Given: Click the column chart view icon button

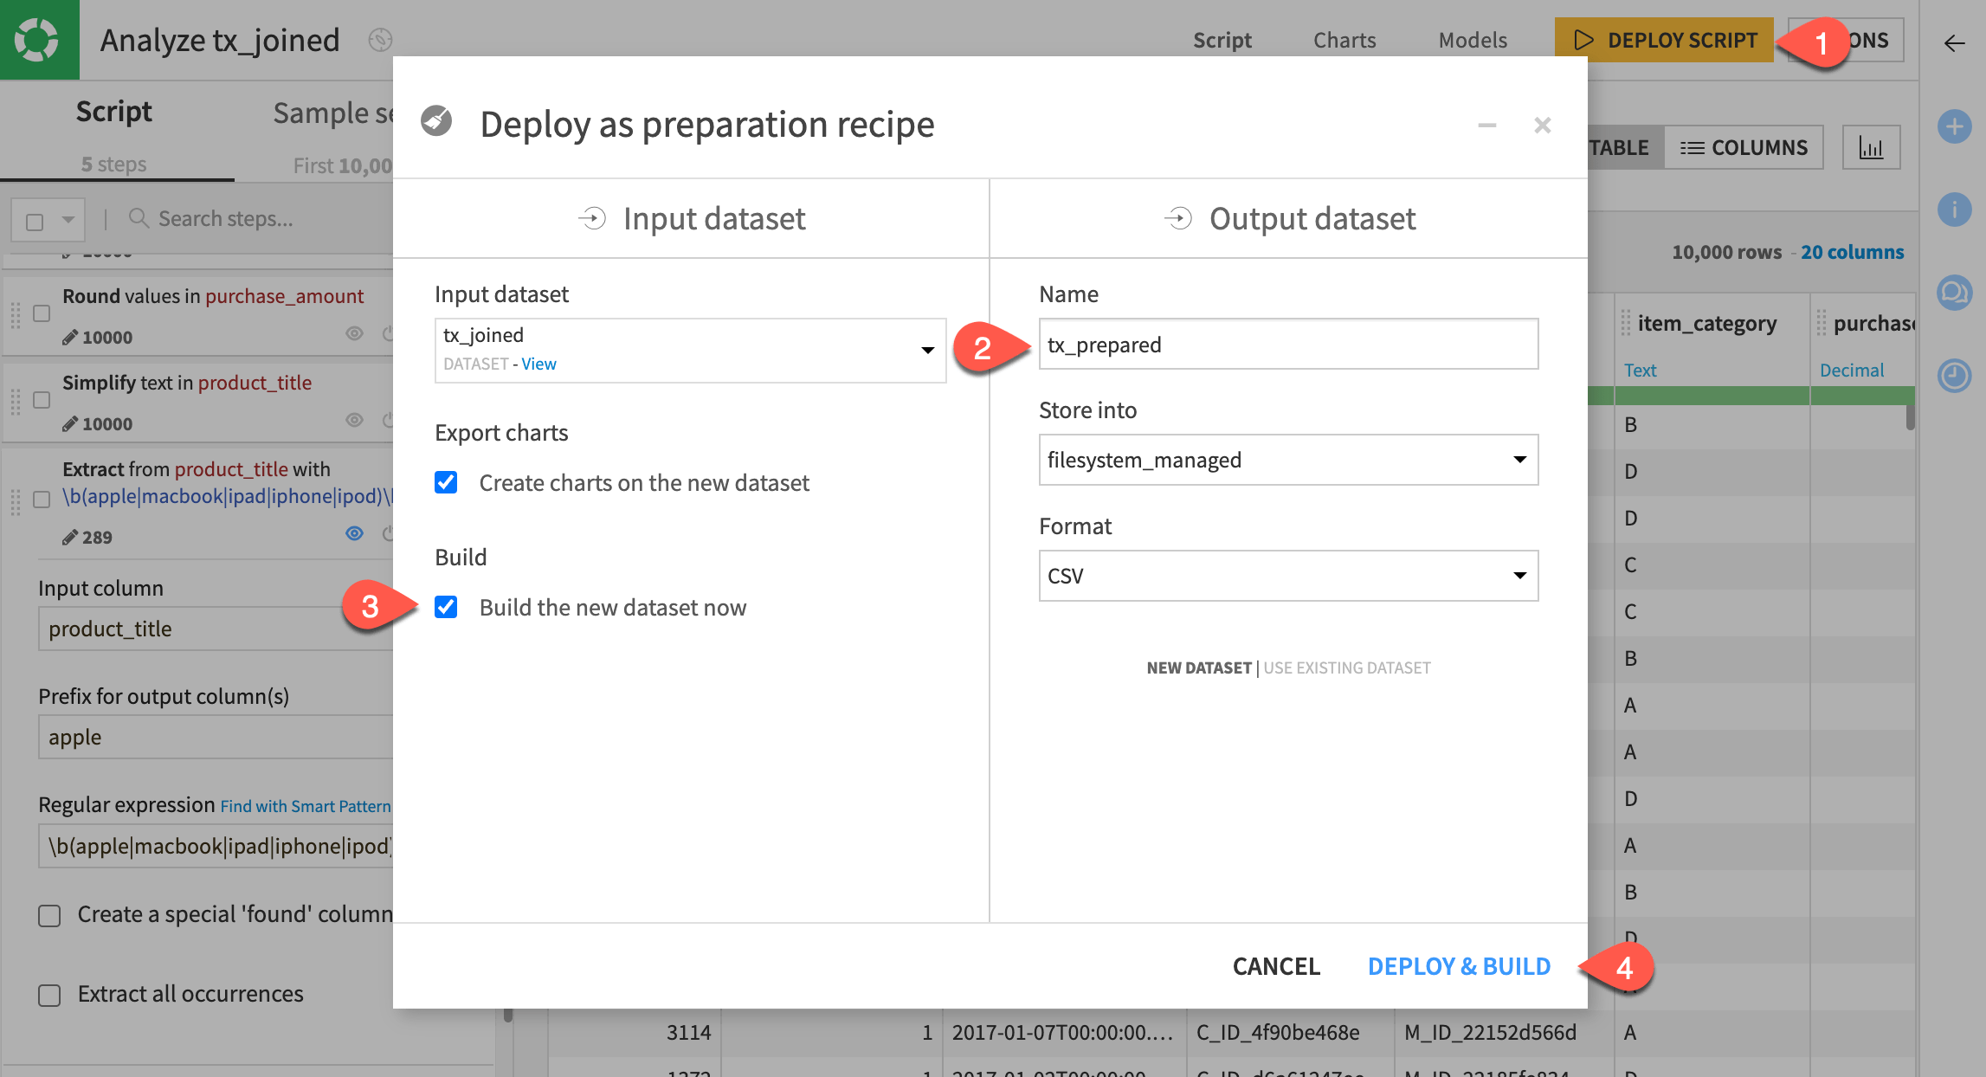Looking at the screenshot, I should 1871,147.
